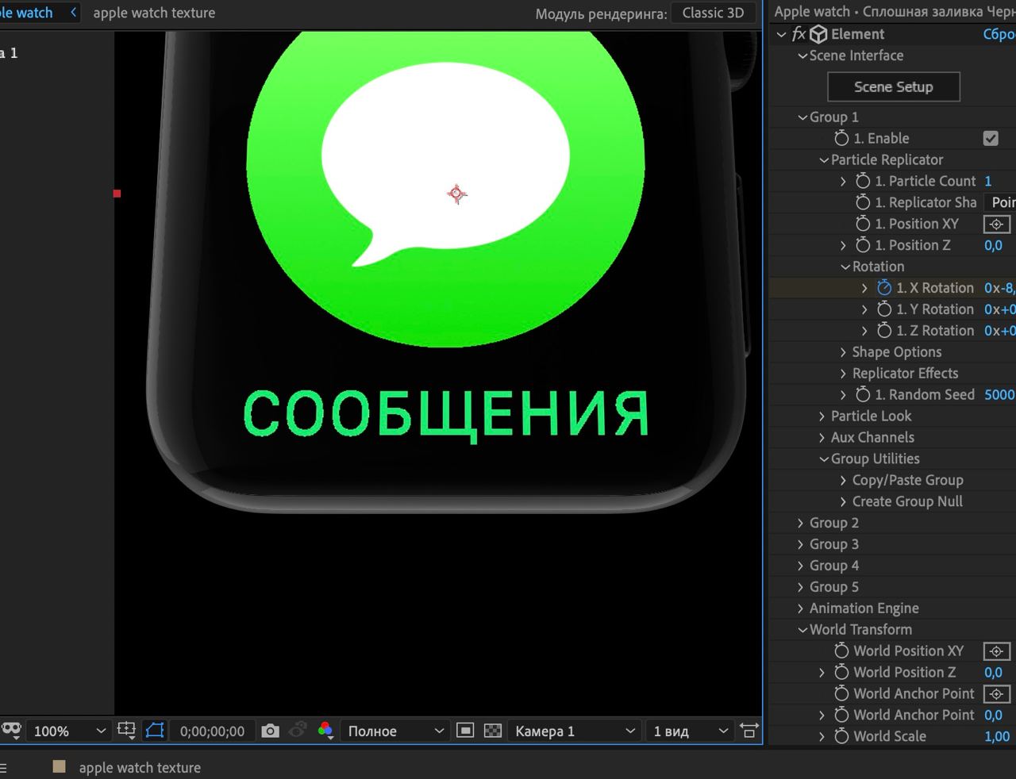Screen dimensions: 1016x779
Task: Toggle mask and shape path visibility icon
Action: (x=155, y=731)
